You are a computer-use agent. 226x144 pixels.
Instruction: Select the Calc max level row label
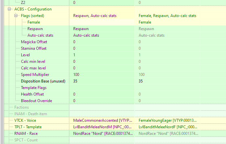(x=33, y=68)
